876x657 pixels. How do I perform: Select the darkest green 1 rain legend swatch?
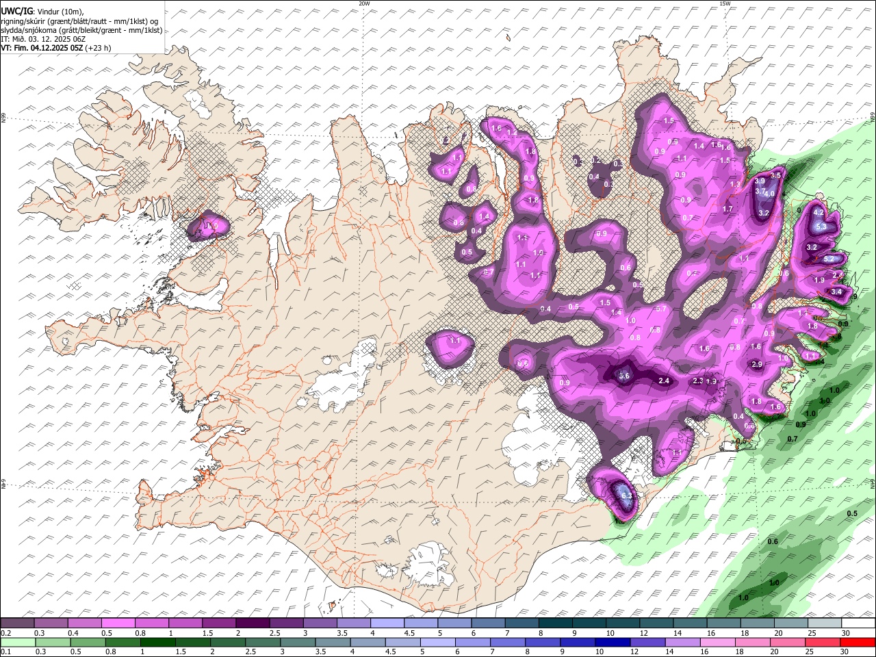point(157,642)
